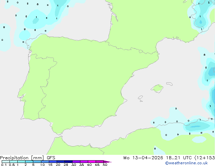Pick the 15–20 mm legend swatch
Image resolution: width=215 pixels, height=166 pixels.
tap(53, 162)
